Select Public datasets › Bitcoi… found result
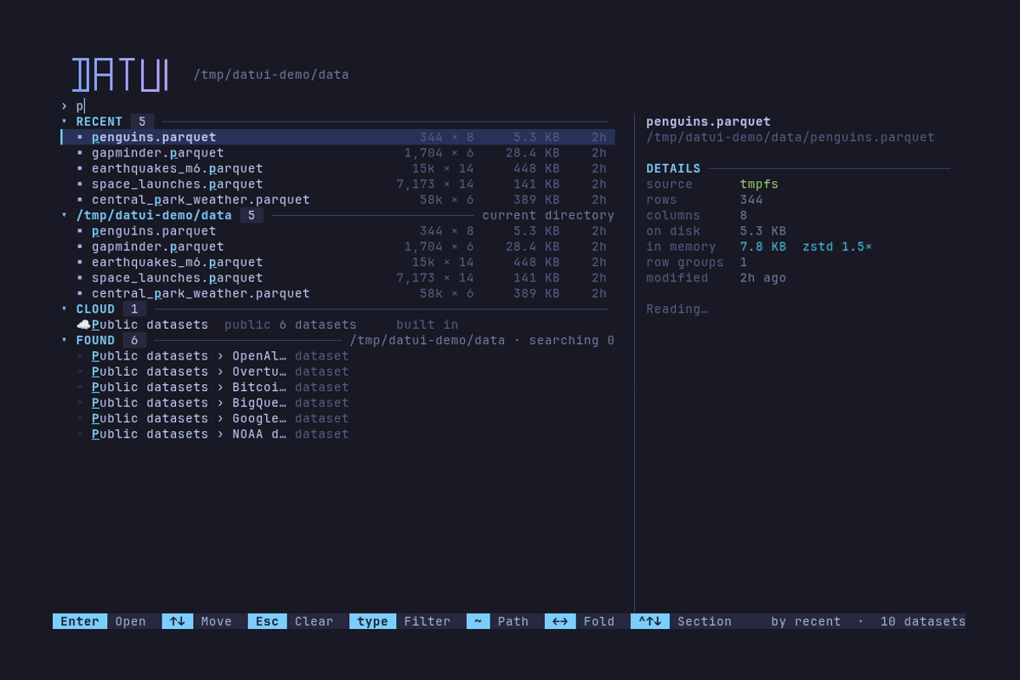 [337, 387]
